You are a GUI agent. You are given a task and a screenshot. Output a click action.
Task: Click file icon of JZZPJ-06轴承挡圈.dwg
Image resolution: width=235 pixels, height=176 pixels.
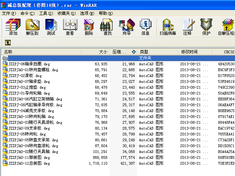(x=5, y=64)
